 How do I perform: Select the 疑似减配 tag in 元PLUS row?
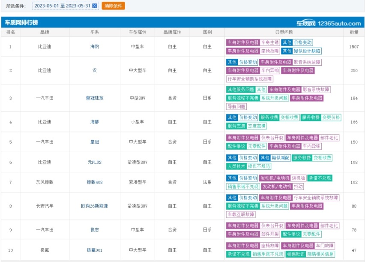[281, 158]
